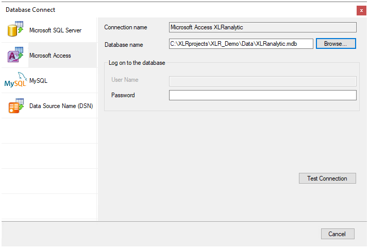The height and width of the screenshot is (249, 369).
Task: Test the database connection
Action: [x=327, y=179]
